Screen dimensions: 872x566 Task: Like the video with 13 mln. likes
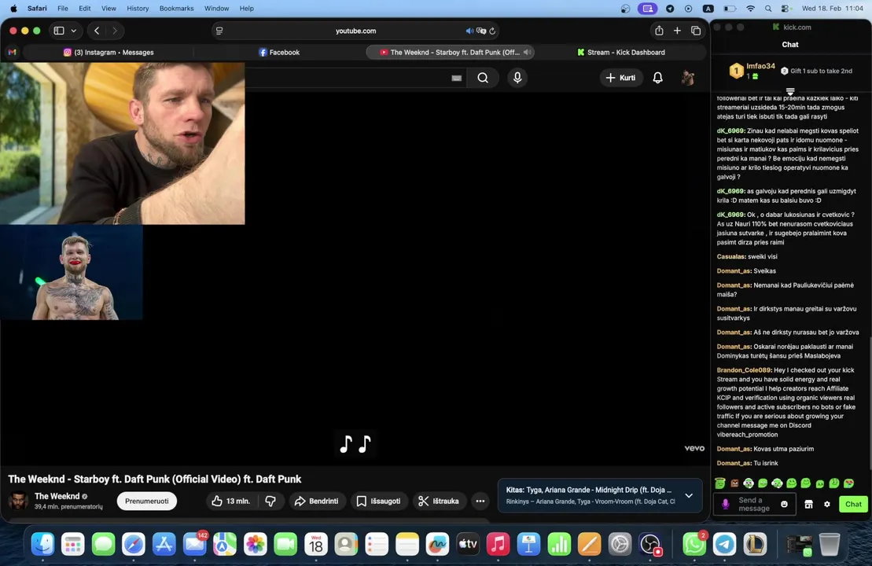coord(231,501)
